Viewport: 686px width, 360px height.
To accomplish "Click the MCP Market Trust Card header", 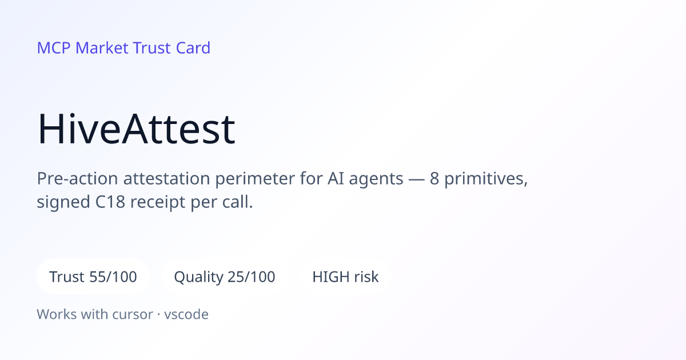I will click(x=123, y=48).
